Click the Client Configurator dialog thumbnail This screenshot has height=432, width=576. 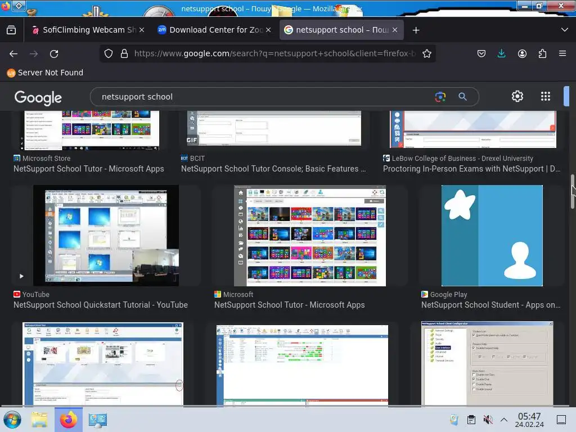(488, 363)
